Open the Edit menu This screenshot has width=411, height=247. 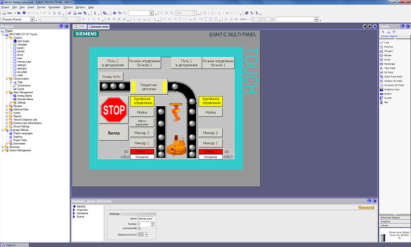click(15, 7)
